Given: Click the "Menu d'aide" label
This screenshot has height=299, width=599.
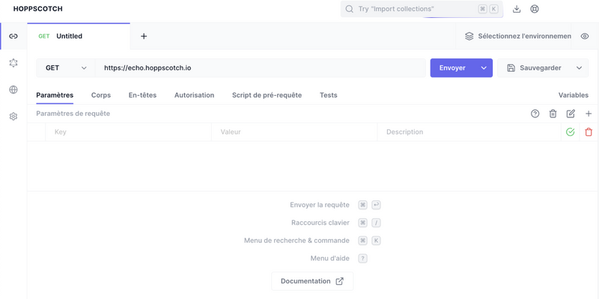Looking at the screenshot, I should pyautogui.click(x=329, y=259).
